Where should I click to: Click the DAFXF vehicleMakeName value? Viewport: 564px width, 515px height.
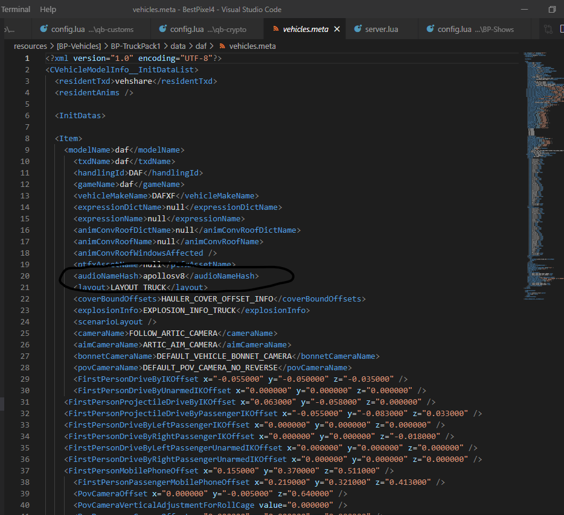click(x=164, y=196)
